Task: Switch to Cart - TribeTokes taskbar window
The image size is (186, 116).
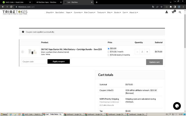Action: (x=53, y=114)
